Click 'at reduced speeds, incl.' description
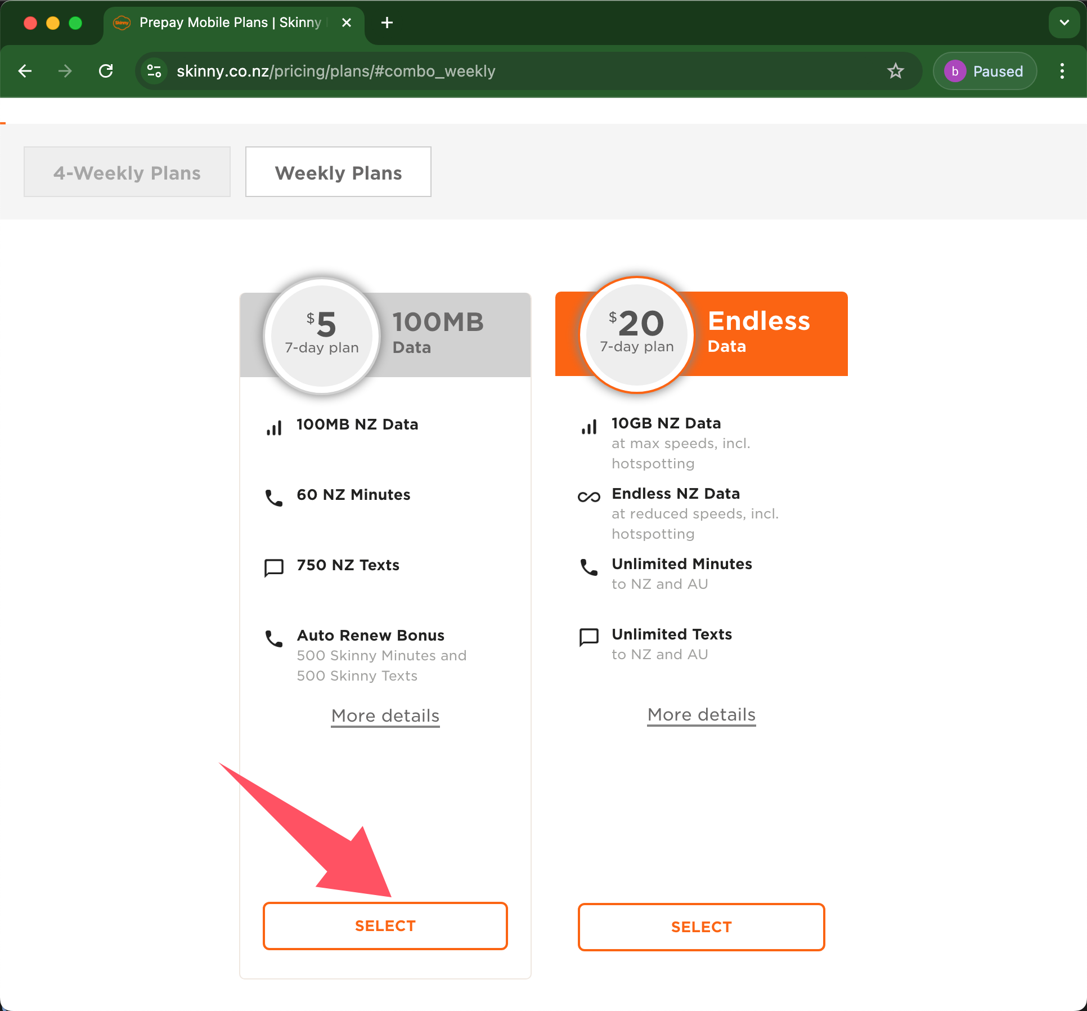 point(695,514)
